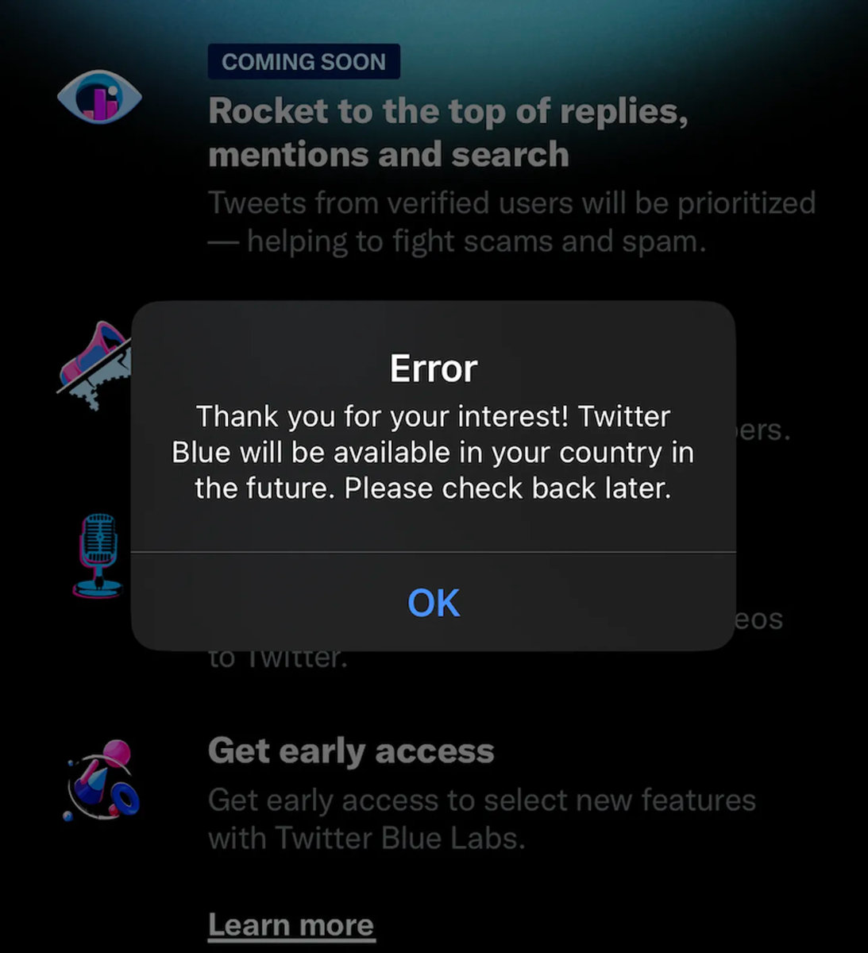Tap the sneaker icon behind dialog edge

pos(94,365)
